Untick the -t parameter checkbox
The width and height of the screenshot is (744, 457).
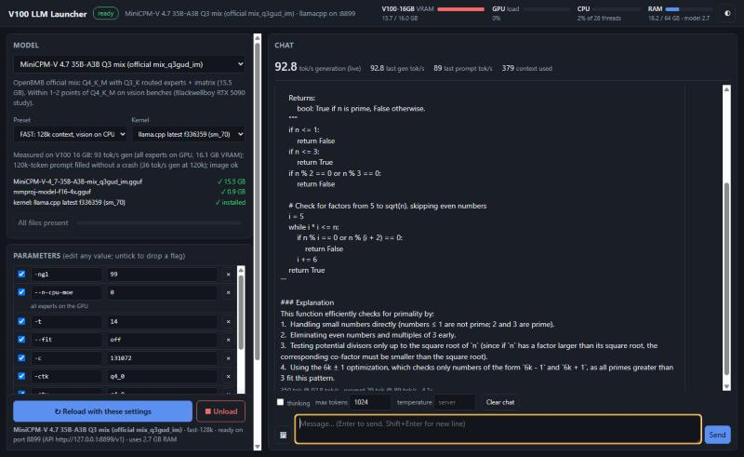coord(21,321)
